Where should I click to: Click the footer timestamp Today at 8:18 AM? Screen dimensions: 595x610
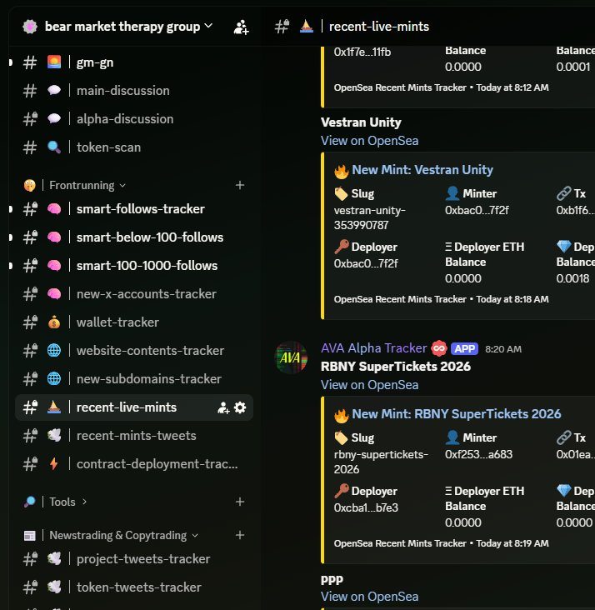512,299
